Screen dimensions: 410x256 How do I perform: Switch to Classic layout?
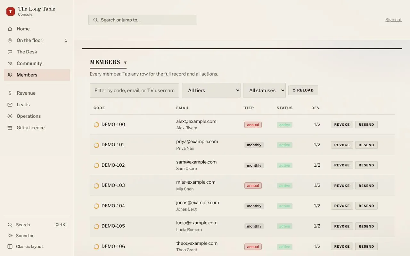(37, 247)
